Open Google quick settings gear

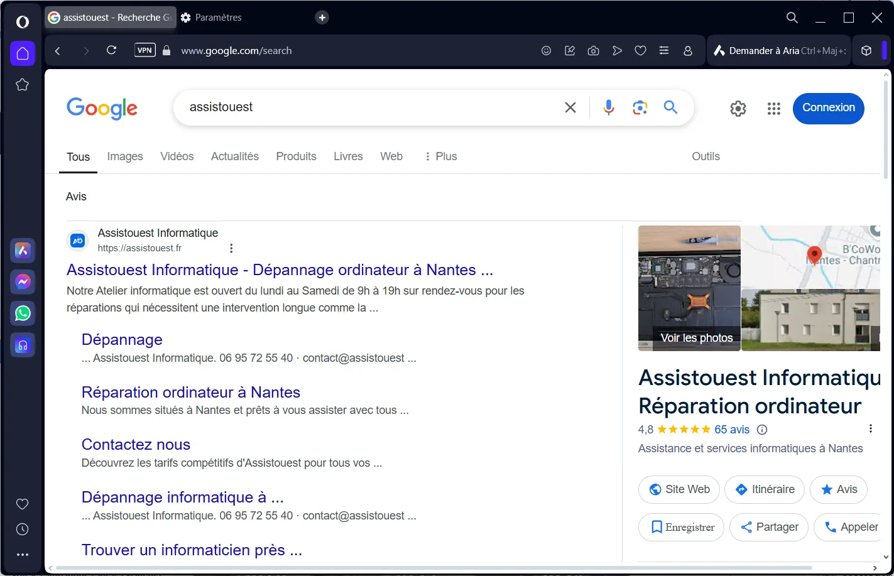coord(738,109)
